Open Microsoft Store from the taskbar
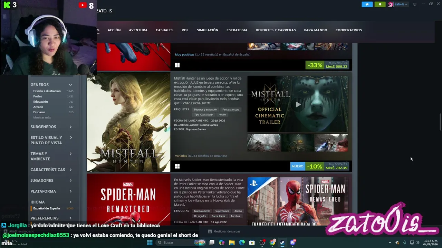This screenshot has height=248, width=442. [x=252, y=242]
